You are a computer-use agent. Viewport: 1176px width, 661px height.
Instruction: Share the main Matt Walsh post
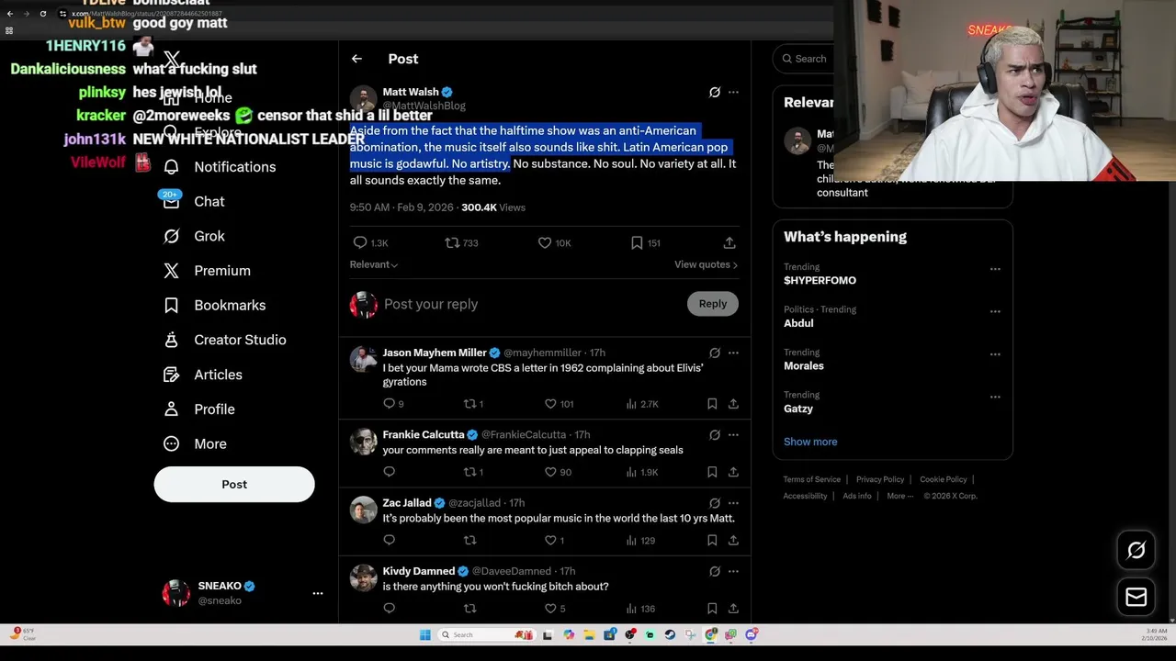[x=729, y=242]
